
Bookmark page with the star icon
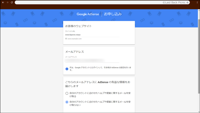[x=187, y=3]
